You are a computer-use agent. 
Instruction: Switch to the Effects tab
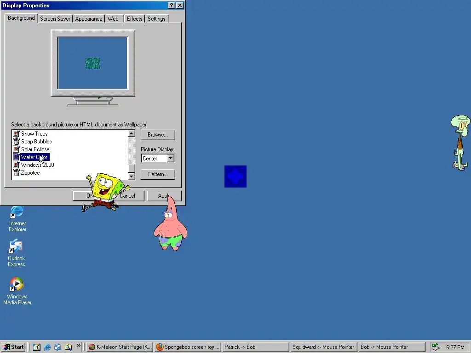[x=134, y=18]
